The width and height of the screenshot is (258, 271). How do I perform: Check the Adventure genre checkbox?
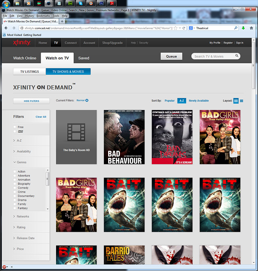coord(15,175)
